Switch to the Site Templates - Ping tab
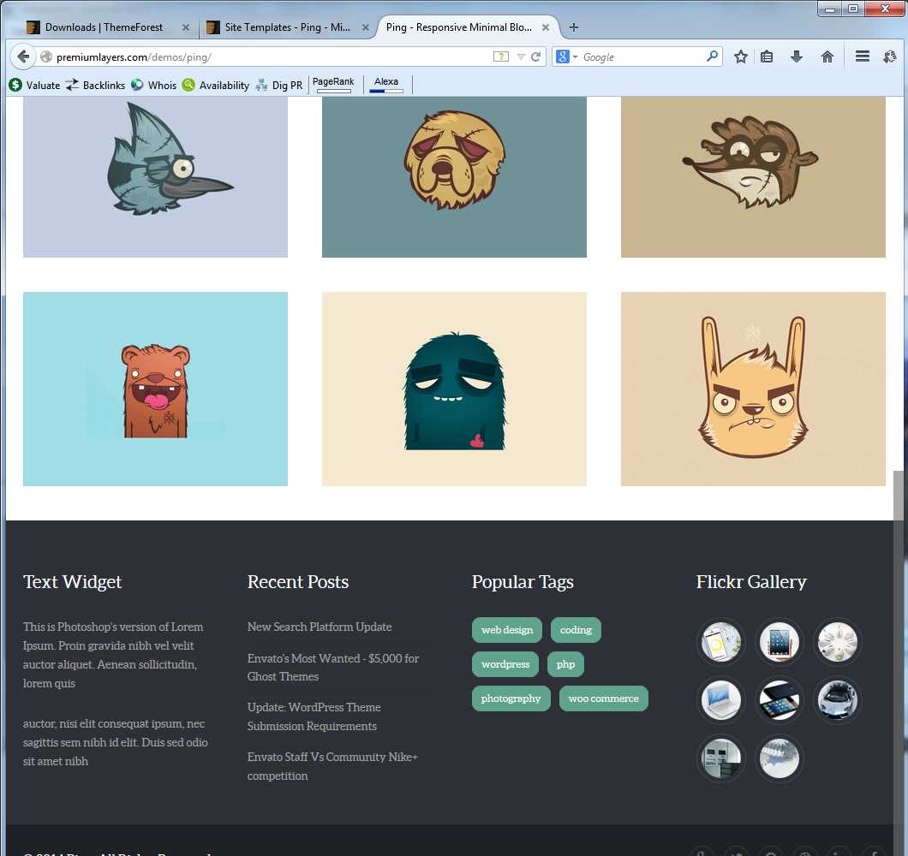This screenshot has height=856, width=908. (287, 27)
